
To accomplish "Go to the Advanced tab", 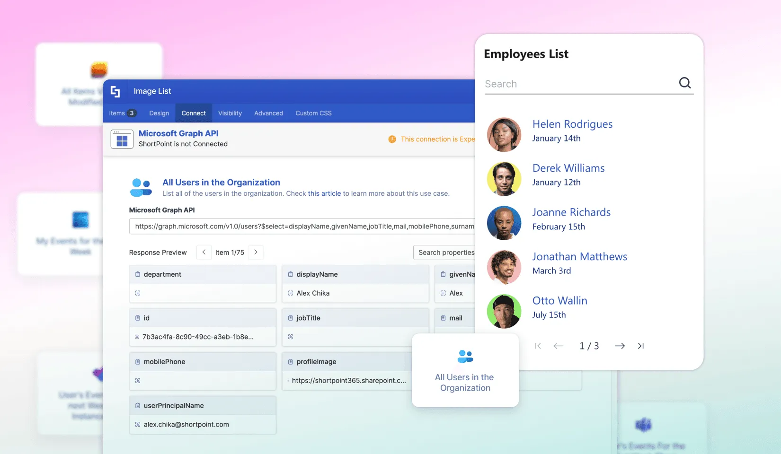I will click(268, 113).
